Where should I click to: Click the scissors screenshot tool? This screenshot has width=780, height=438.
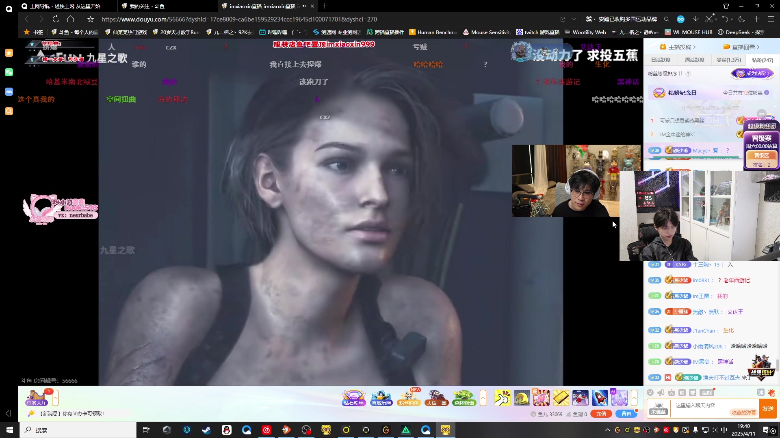pyautogui.click(x=708, y=19)
